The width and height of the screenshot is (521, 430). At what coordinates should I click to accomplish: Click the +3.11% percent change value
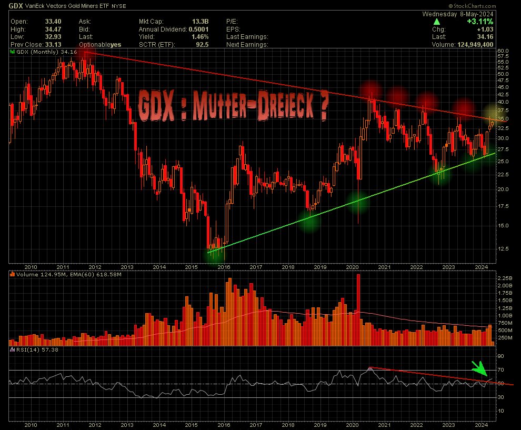pos(480,22)
